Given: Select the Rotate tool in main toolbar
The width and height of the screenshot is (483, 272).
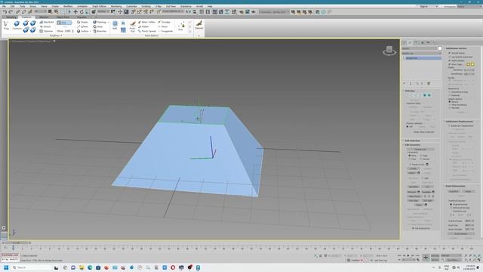Looking at the screenshot, I should (82, 12).
